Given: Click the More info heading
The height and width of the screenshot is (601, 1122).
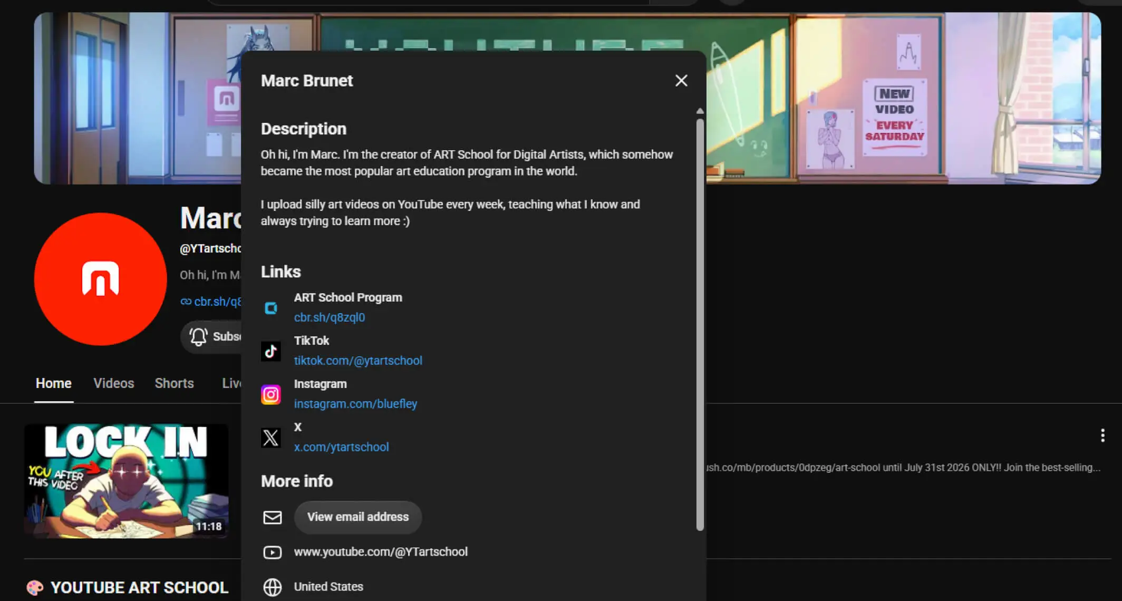Looking at the screenshot, I should point(297,481).
